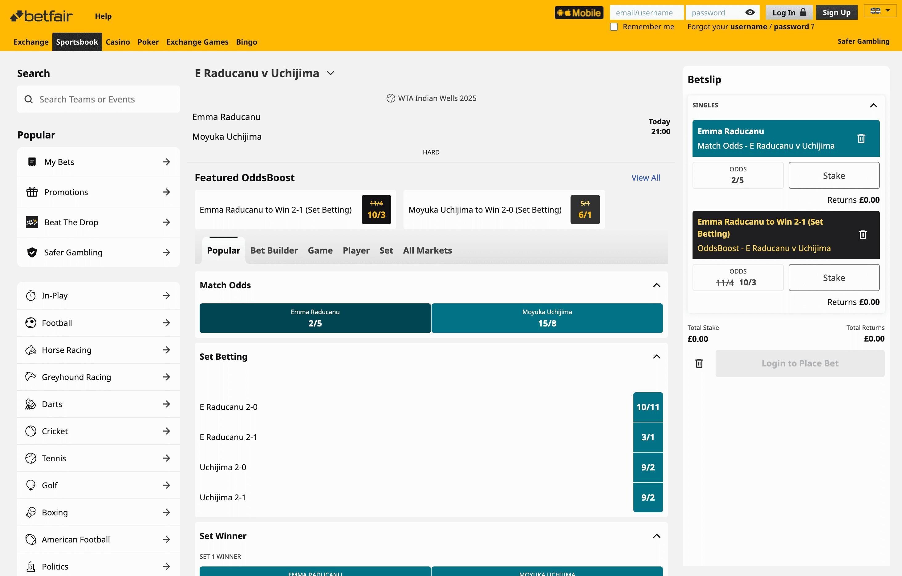Open View All OddsBoosts
The width and height of the screenshot is (902, 576).
(x=645, y=178)
